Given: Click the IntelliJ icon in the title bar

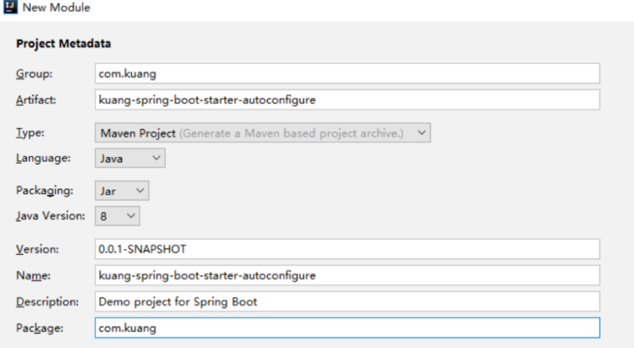Looking at the screenshot, I should [x=9, y=7].
